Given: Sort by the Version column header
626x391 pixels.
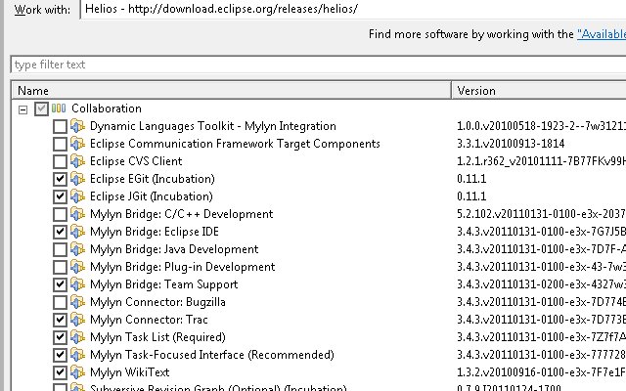Looking at the screenshot, I should [x=539, y=91].
